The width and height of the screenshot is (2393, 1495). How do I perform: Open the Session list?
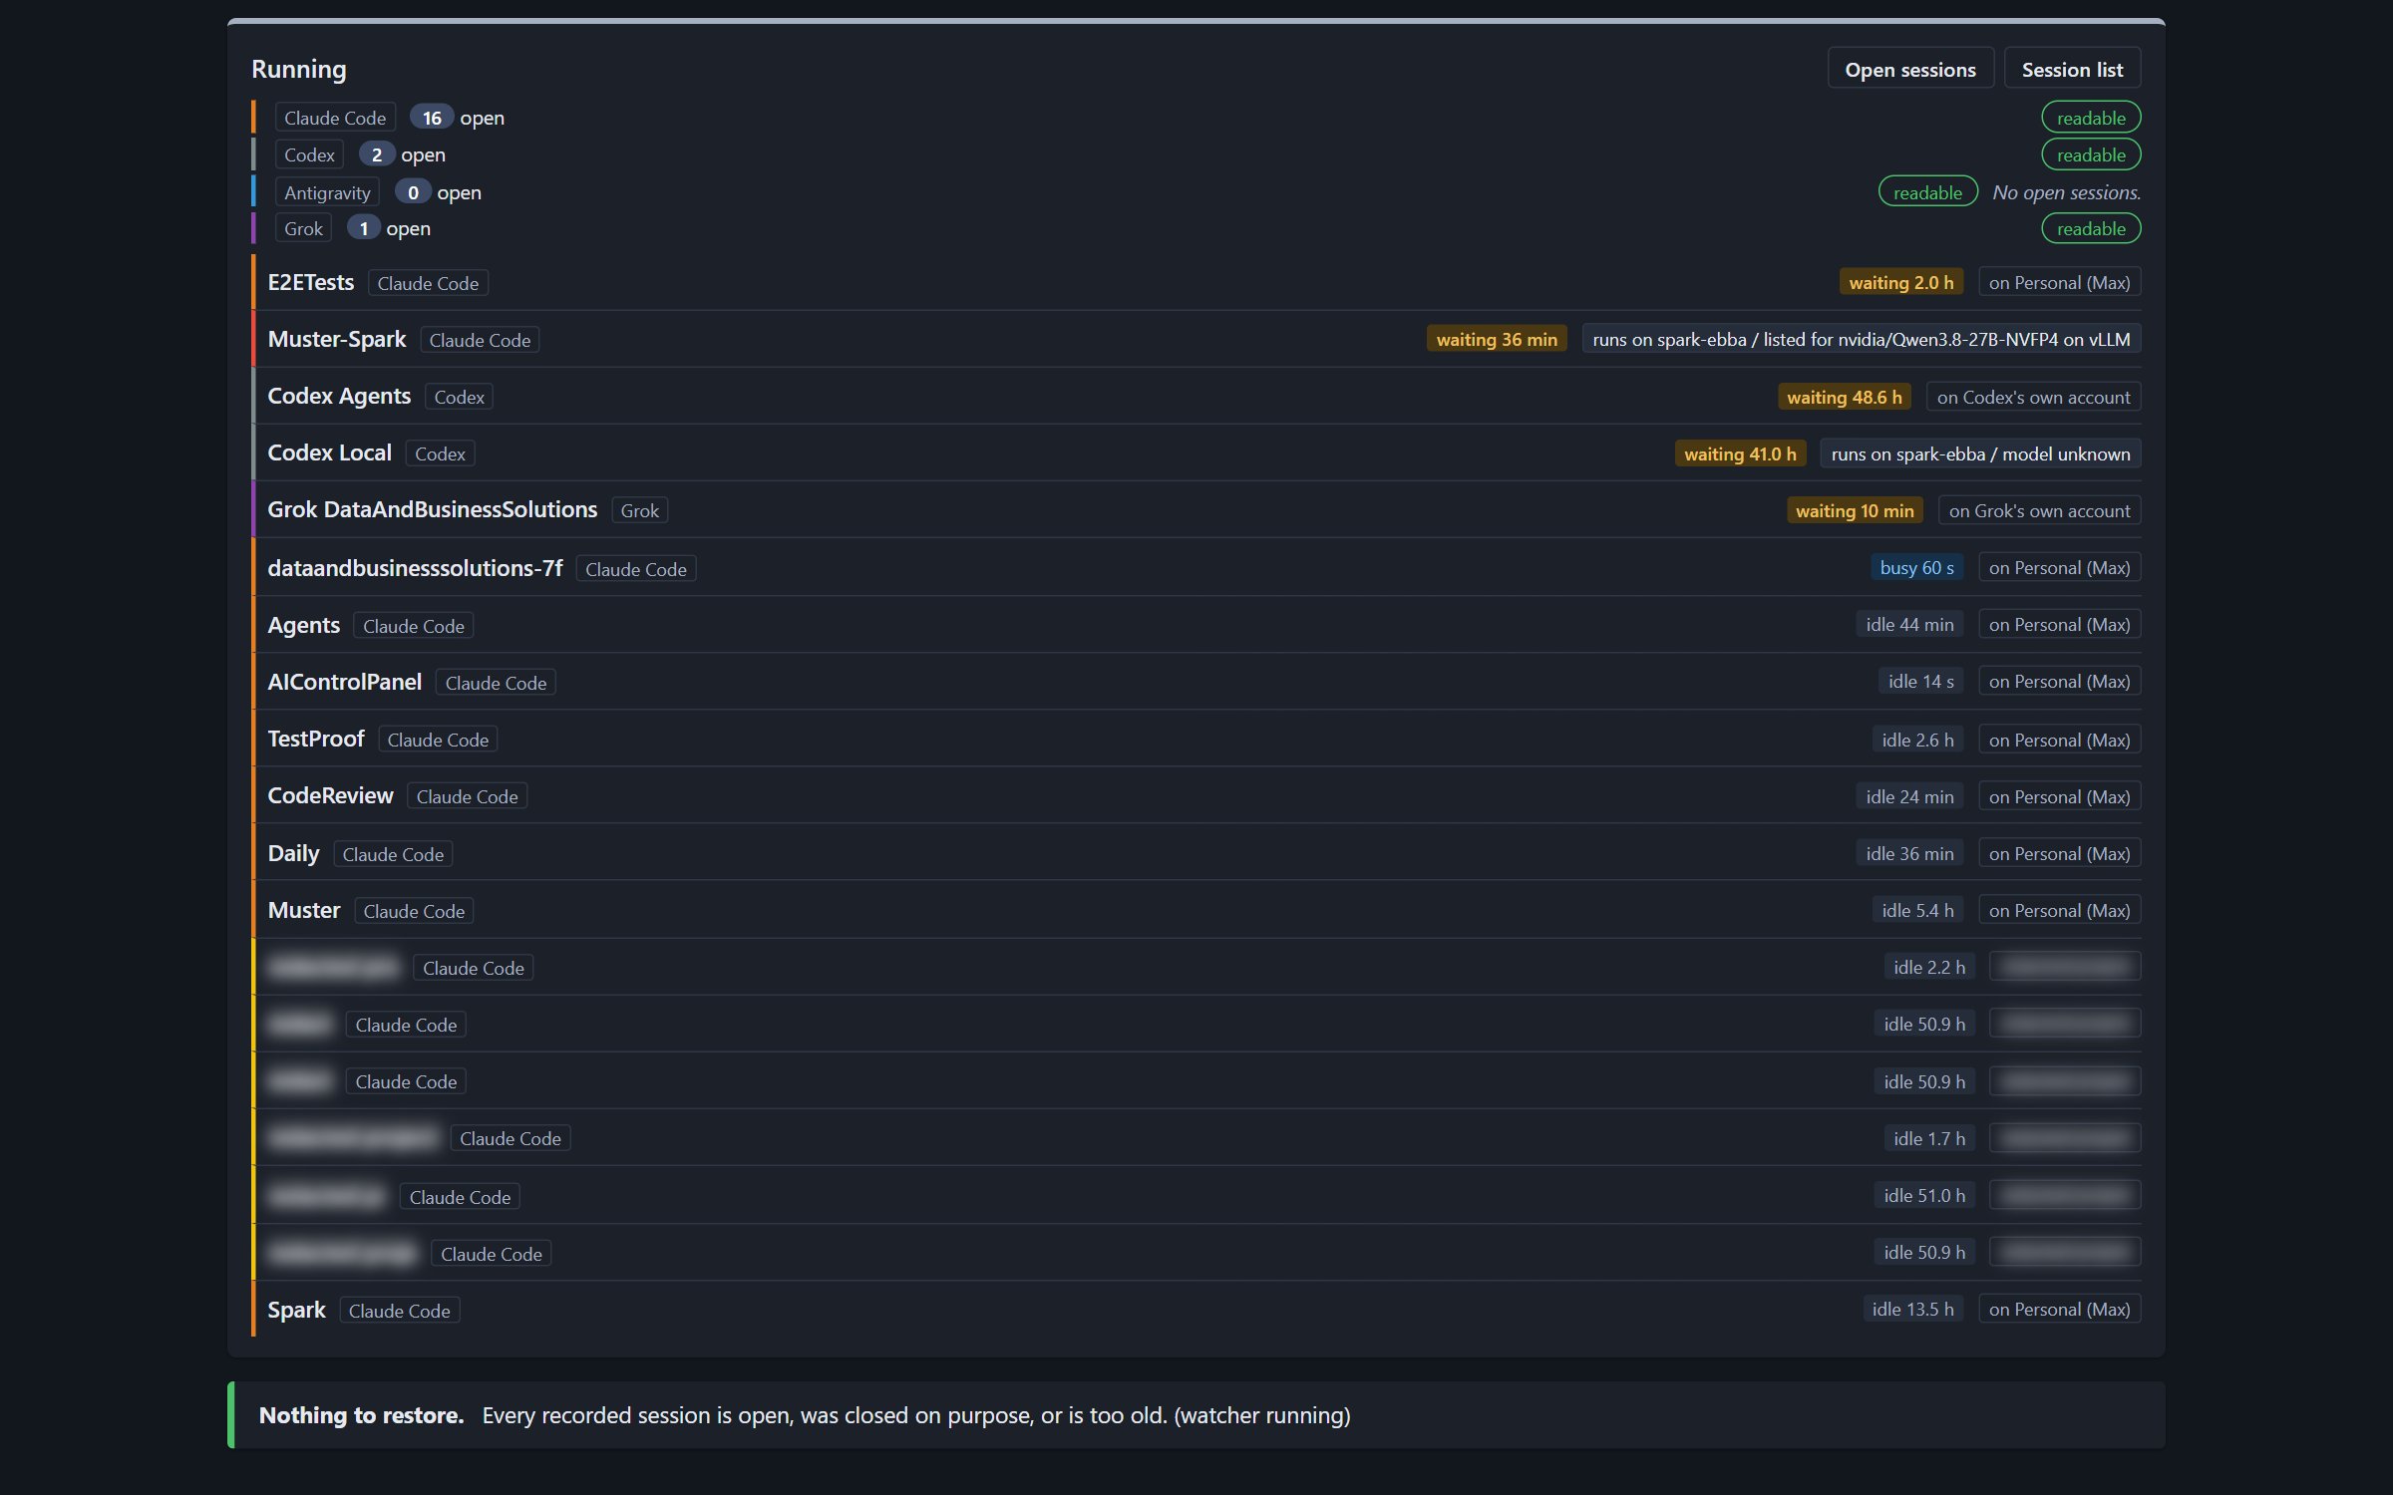tap(2072, 69)
